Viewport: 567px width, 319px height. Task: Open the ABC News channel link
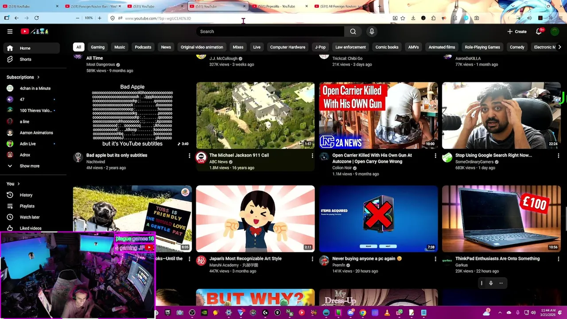click(x=218, y=162)
